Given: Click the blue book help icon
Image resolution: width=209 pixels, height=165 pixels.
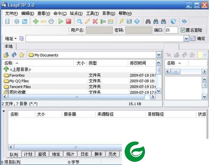Looking at the screenshot, I should pyautogui.click(x=184, y=21).
